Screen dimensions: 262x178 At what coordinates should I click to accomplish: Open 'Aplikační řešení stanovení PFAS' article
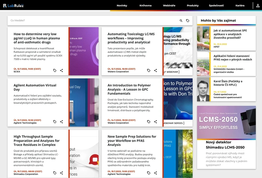[x=233, y=58]
